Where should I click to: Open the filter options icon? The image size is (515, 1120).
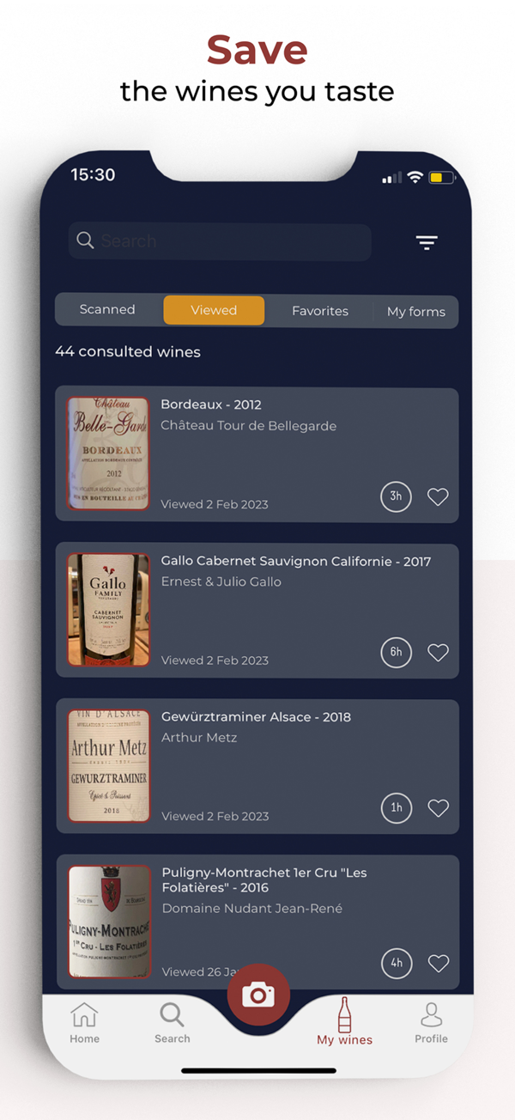427,243
